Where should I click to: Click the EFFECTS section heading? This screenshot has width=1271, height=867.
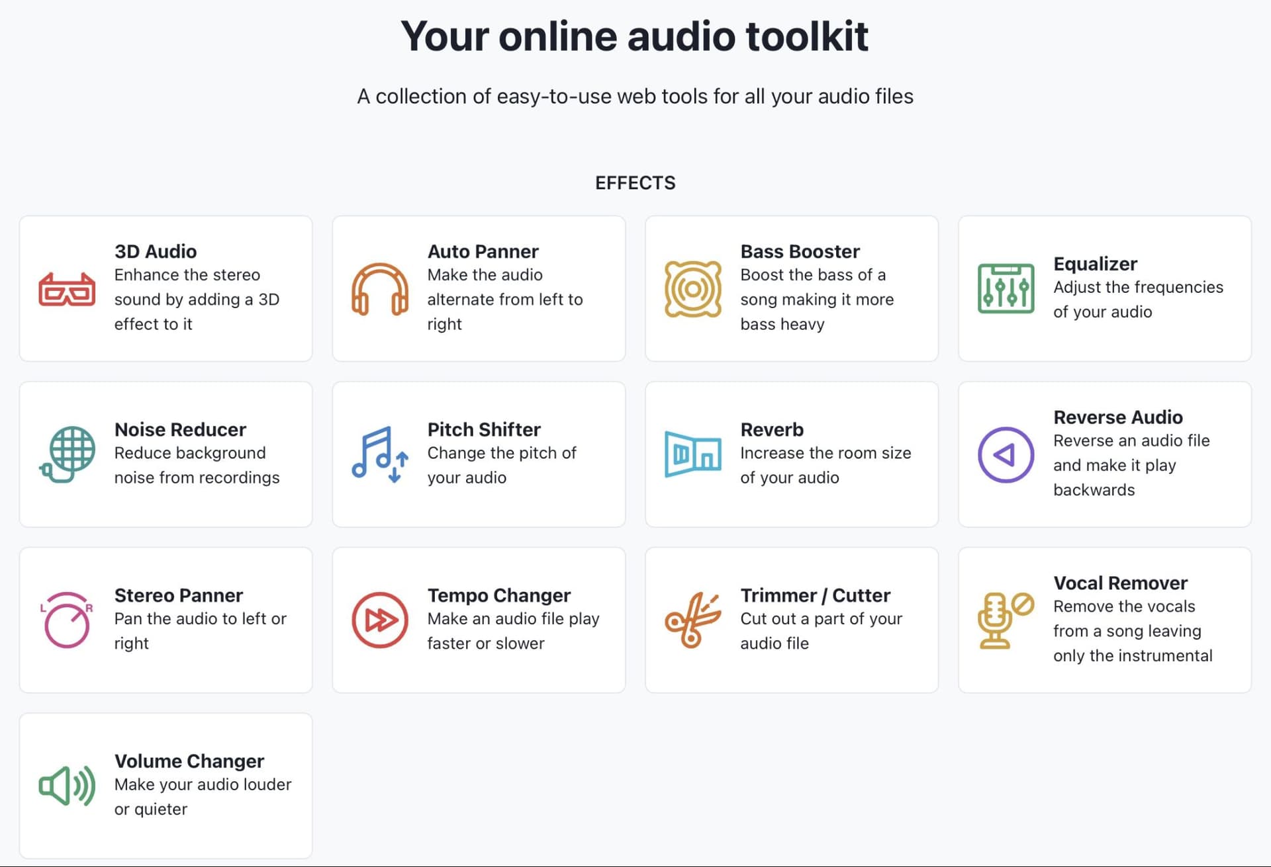point(635,183)
